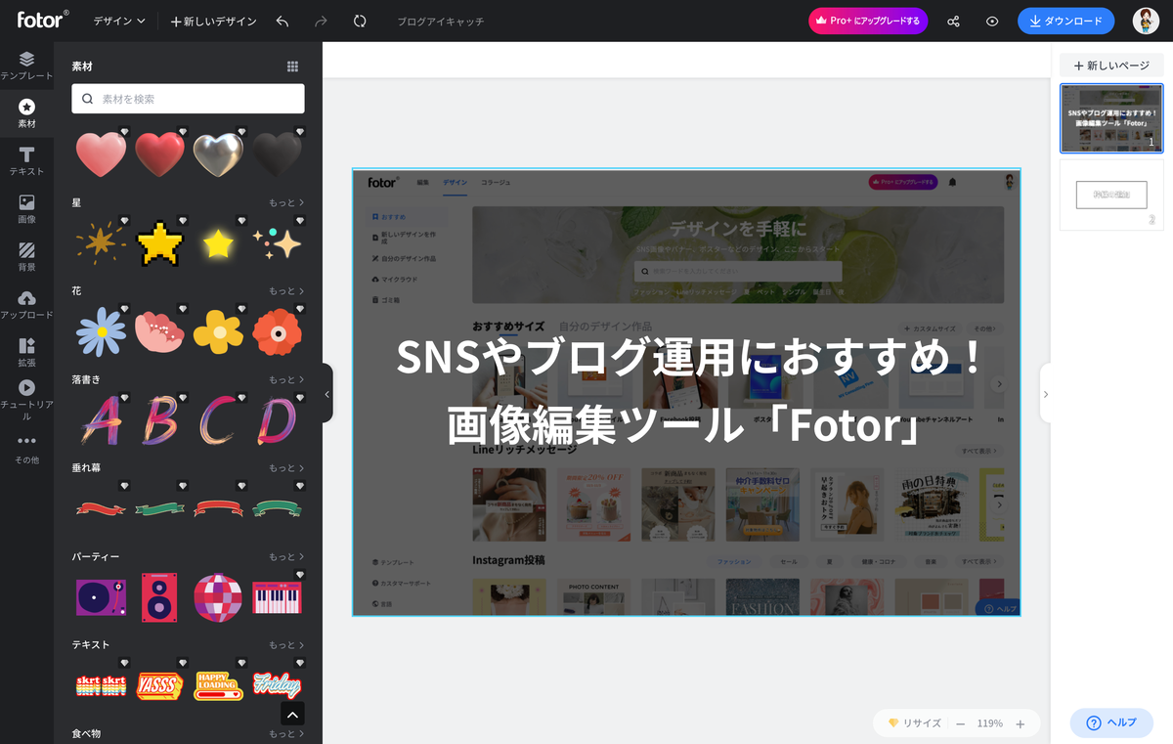
Task: Open the テンプレート panel in the sidebar
Action: tap(25, 66)
